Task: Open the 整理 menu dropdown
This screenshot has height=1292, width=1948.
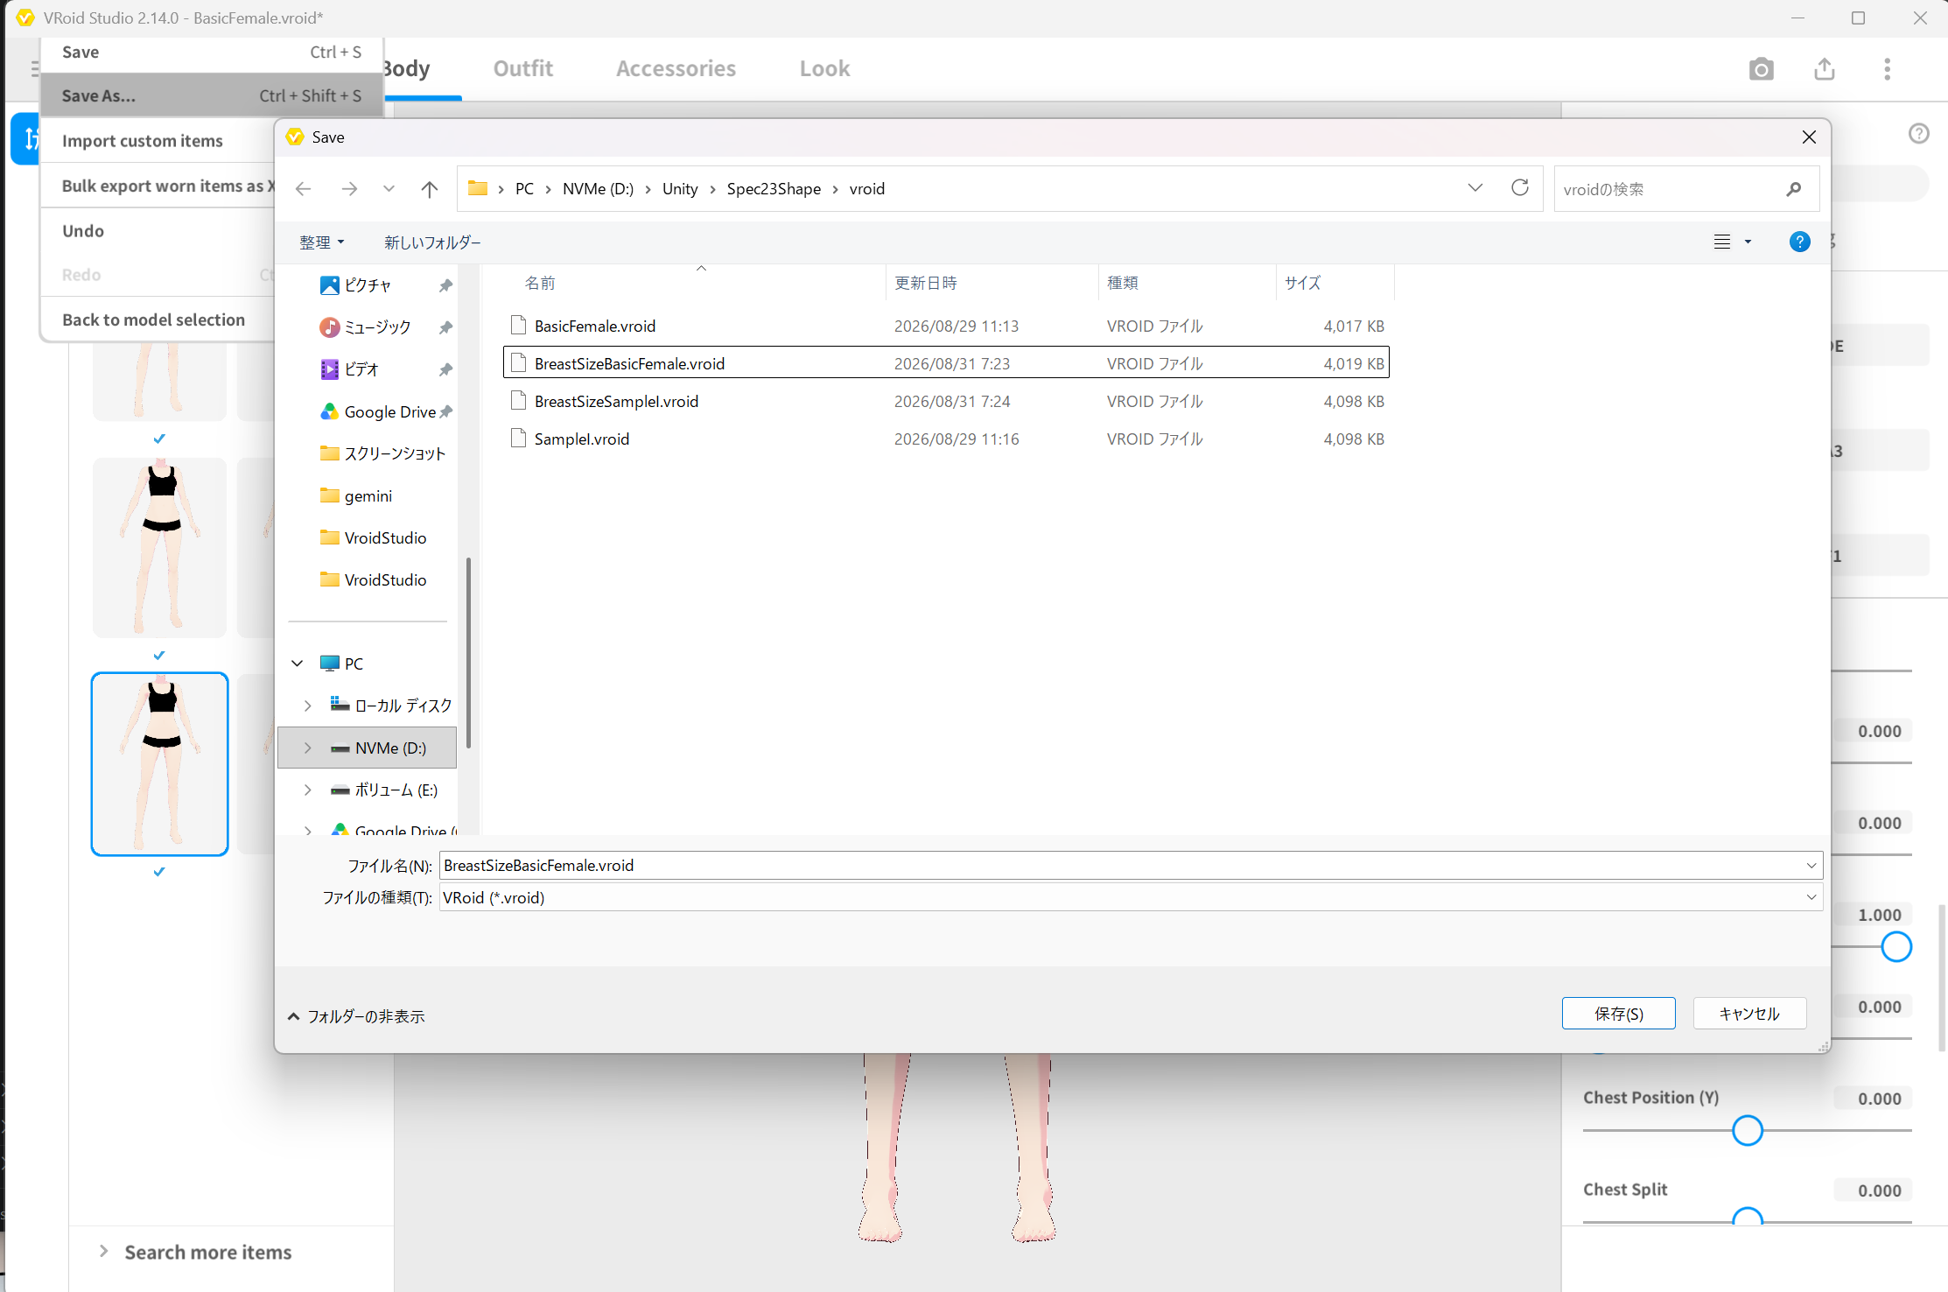Action: coord(321,242)
